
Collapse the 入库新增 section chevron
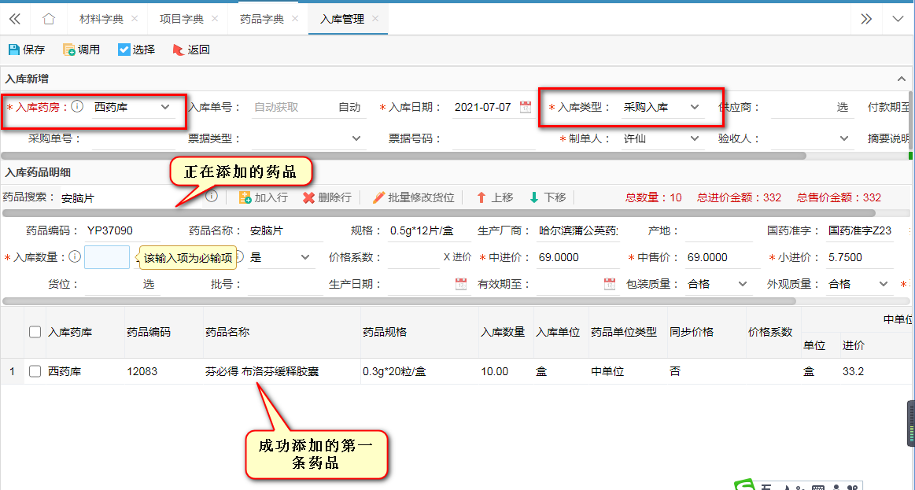pyautogui.click(x=902, y=79)
